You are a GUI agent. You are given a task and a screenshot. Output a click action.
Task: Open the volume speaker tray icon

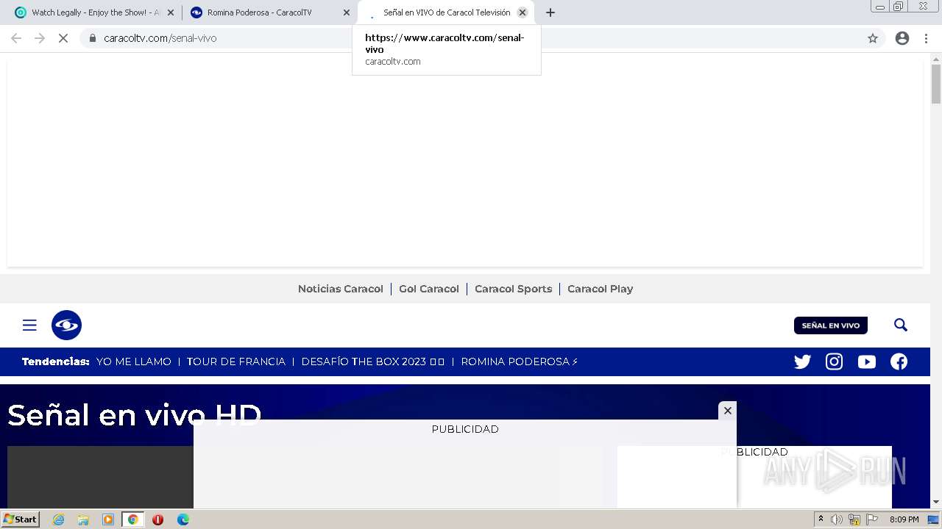837,519
